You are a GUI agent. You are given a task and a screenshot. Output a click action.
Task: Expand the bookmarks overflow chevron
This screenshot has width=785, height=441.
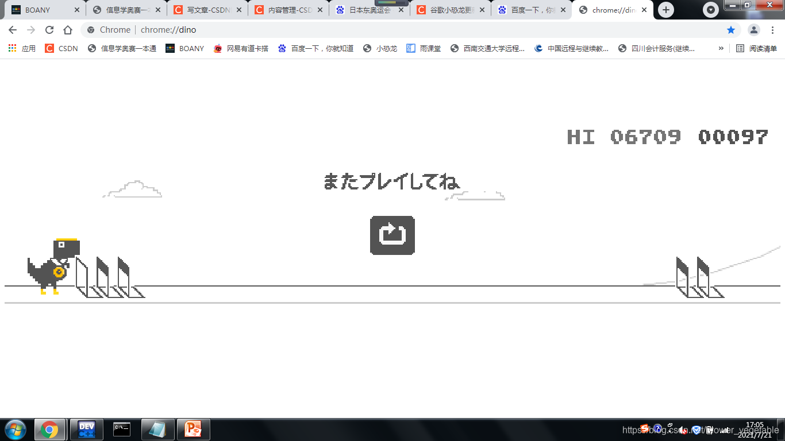click(x=721, y=48)
